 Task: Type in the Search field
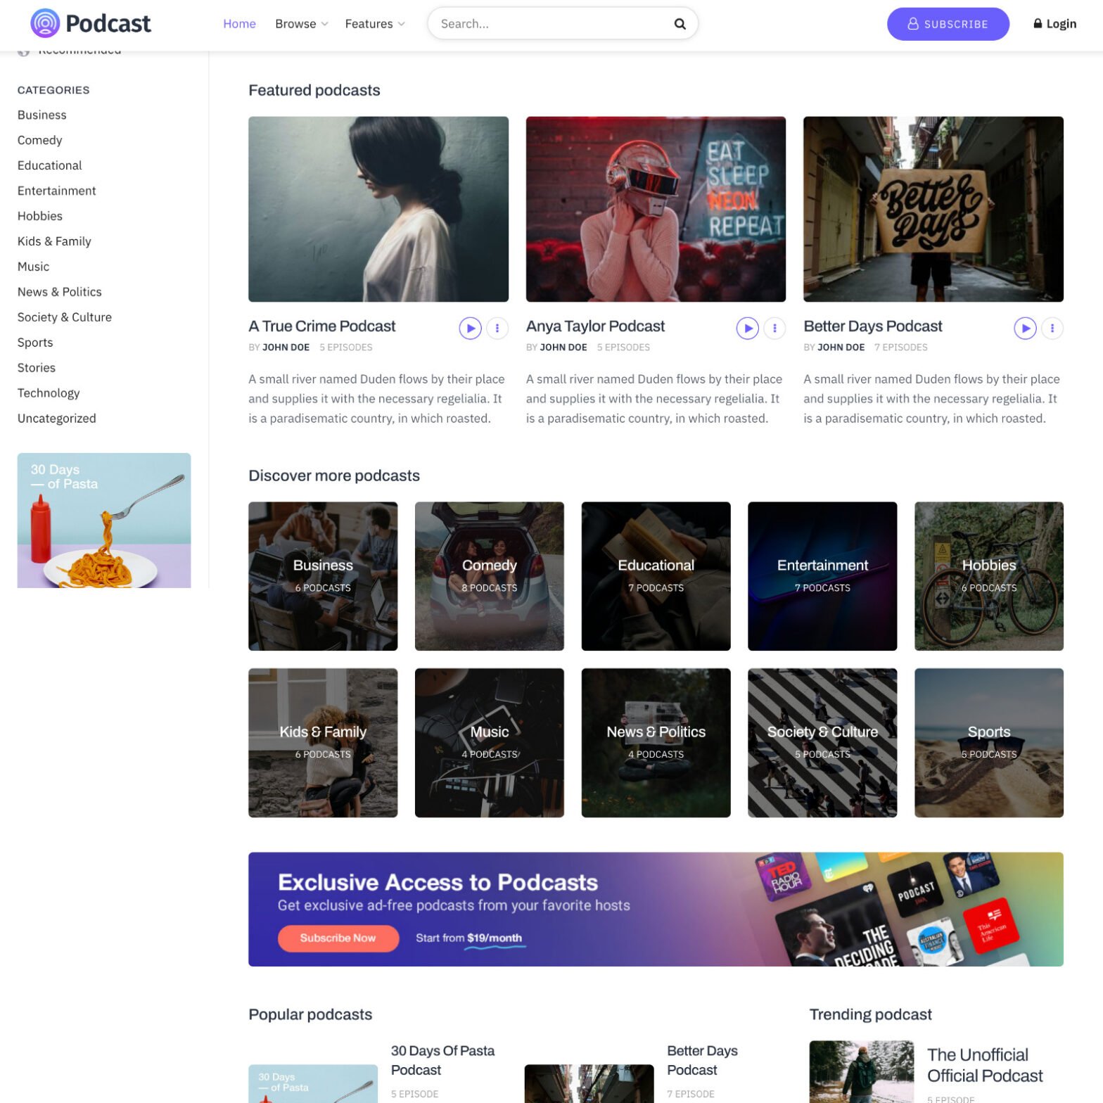[549, 24]
